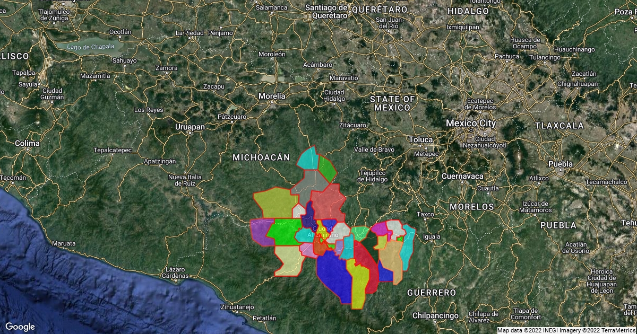Click the Pátzcuaro label
637x334 pixels.
pyautogui.click(x=232, y=116)
